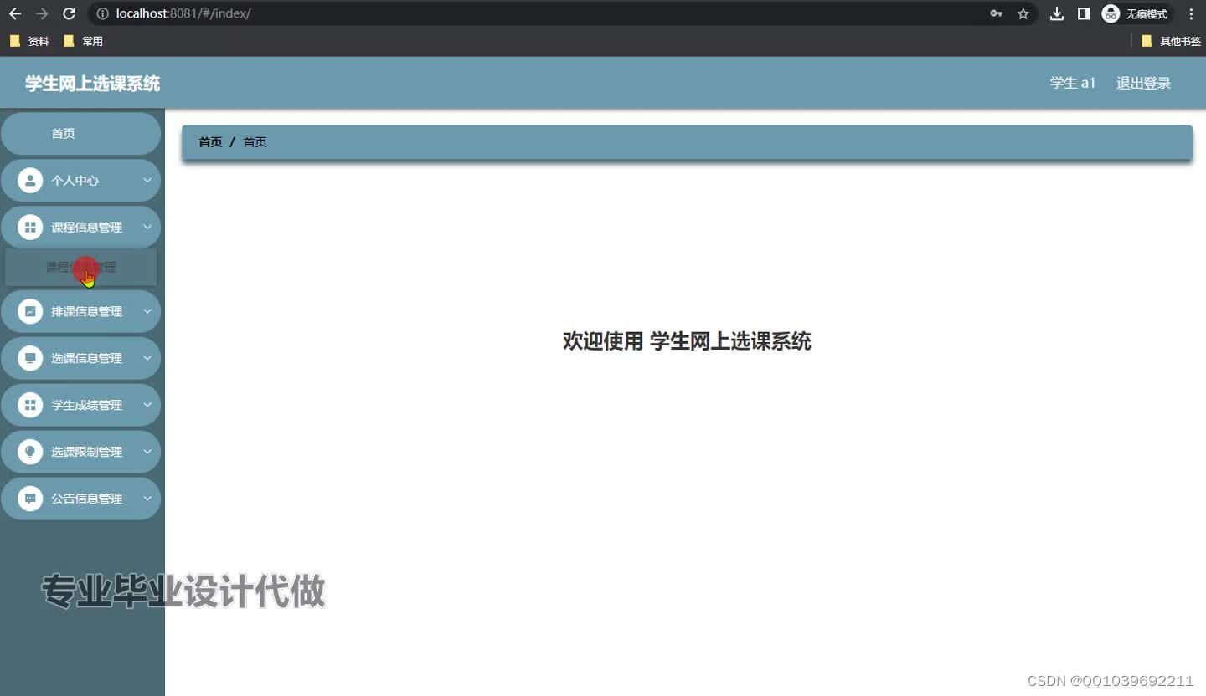
Task: Toggle the browser side panel icon
Action: click(1084, 13)
